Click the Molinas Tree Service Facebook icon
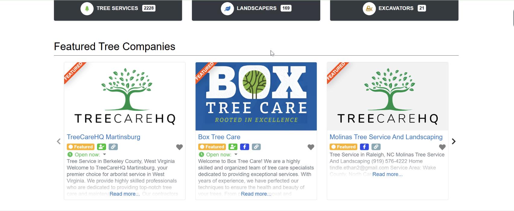This screenshot has height=211, width=514. click(x=364, y=147)
